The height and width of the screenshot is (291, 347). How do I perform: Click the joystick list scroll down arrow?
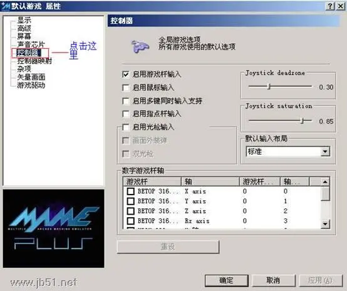coord(325,223)
